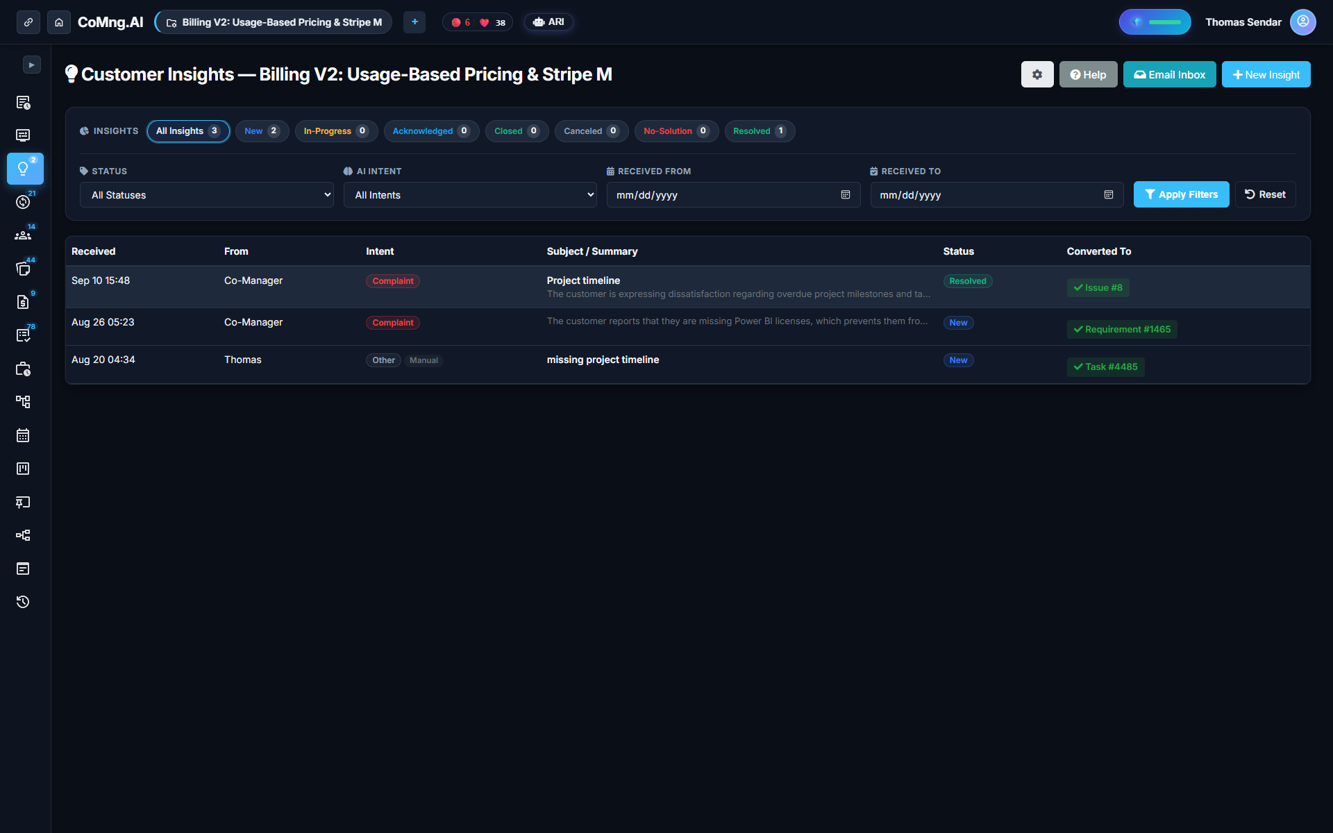Viewport: 1333px width, 833px height.
Task: Go to home via house icon
Action: [x=59, y=22]
